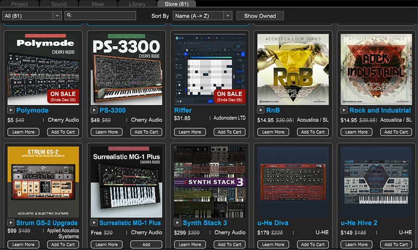This screenshot has height=250, width=418.
Task: Click the Riffer title link
Action: pos(183,110)
